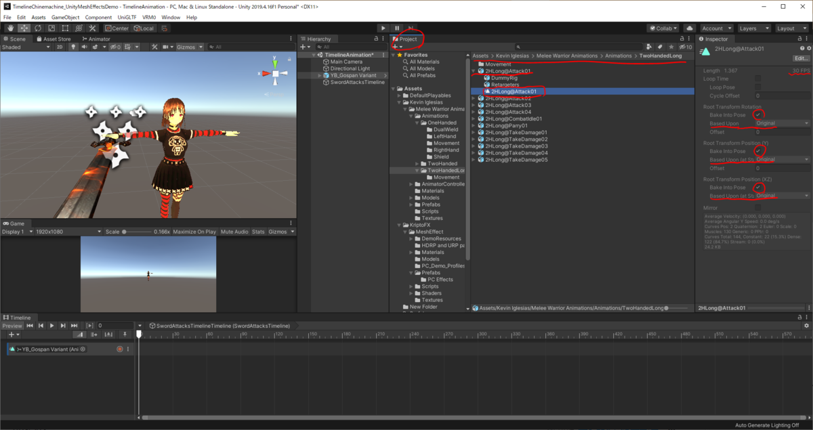Open the Layout dropdown
The width and height of the screenshot is (813, 430).
click(x=790, y=28)
